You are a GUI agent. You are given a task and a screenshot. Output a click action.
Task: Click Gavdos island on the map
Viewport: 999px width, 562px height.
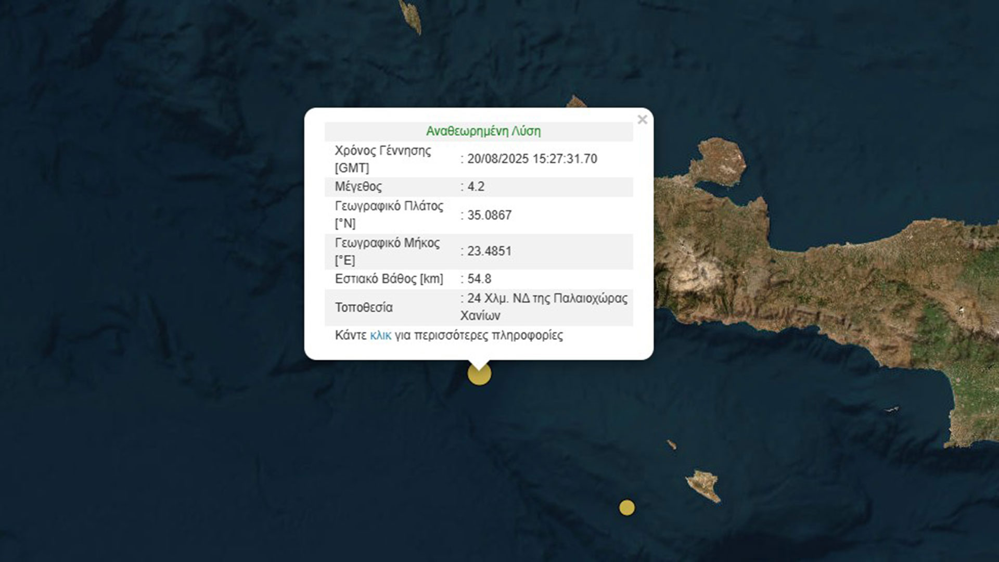pyautogui.click(x=703, y=485)
